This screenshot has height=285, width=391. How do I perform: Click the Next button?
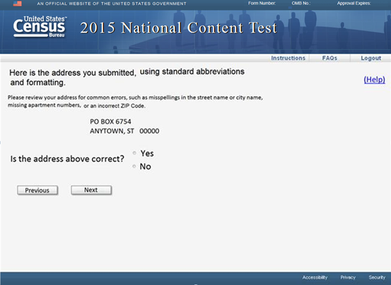pos(91,190)
